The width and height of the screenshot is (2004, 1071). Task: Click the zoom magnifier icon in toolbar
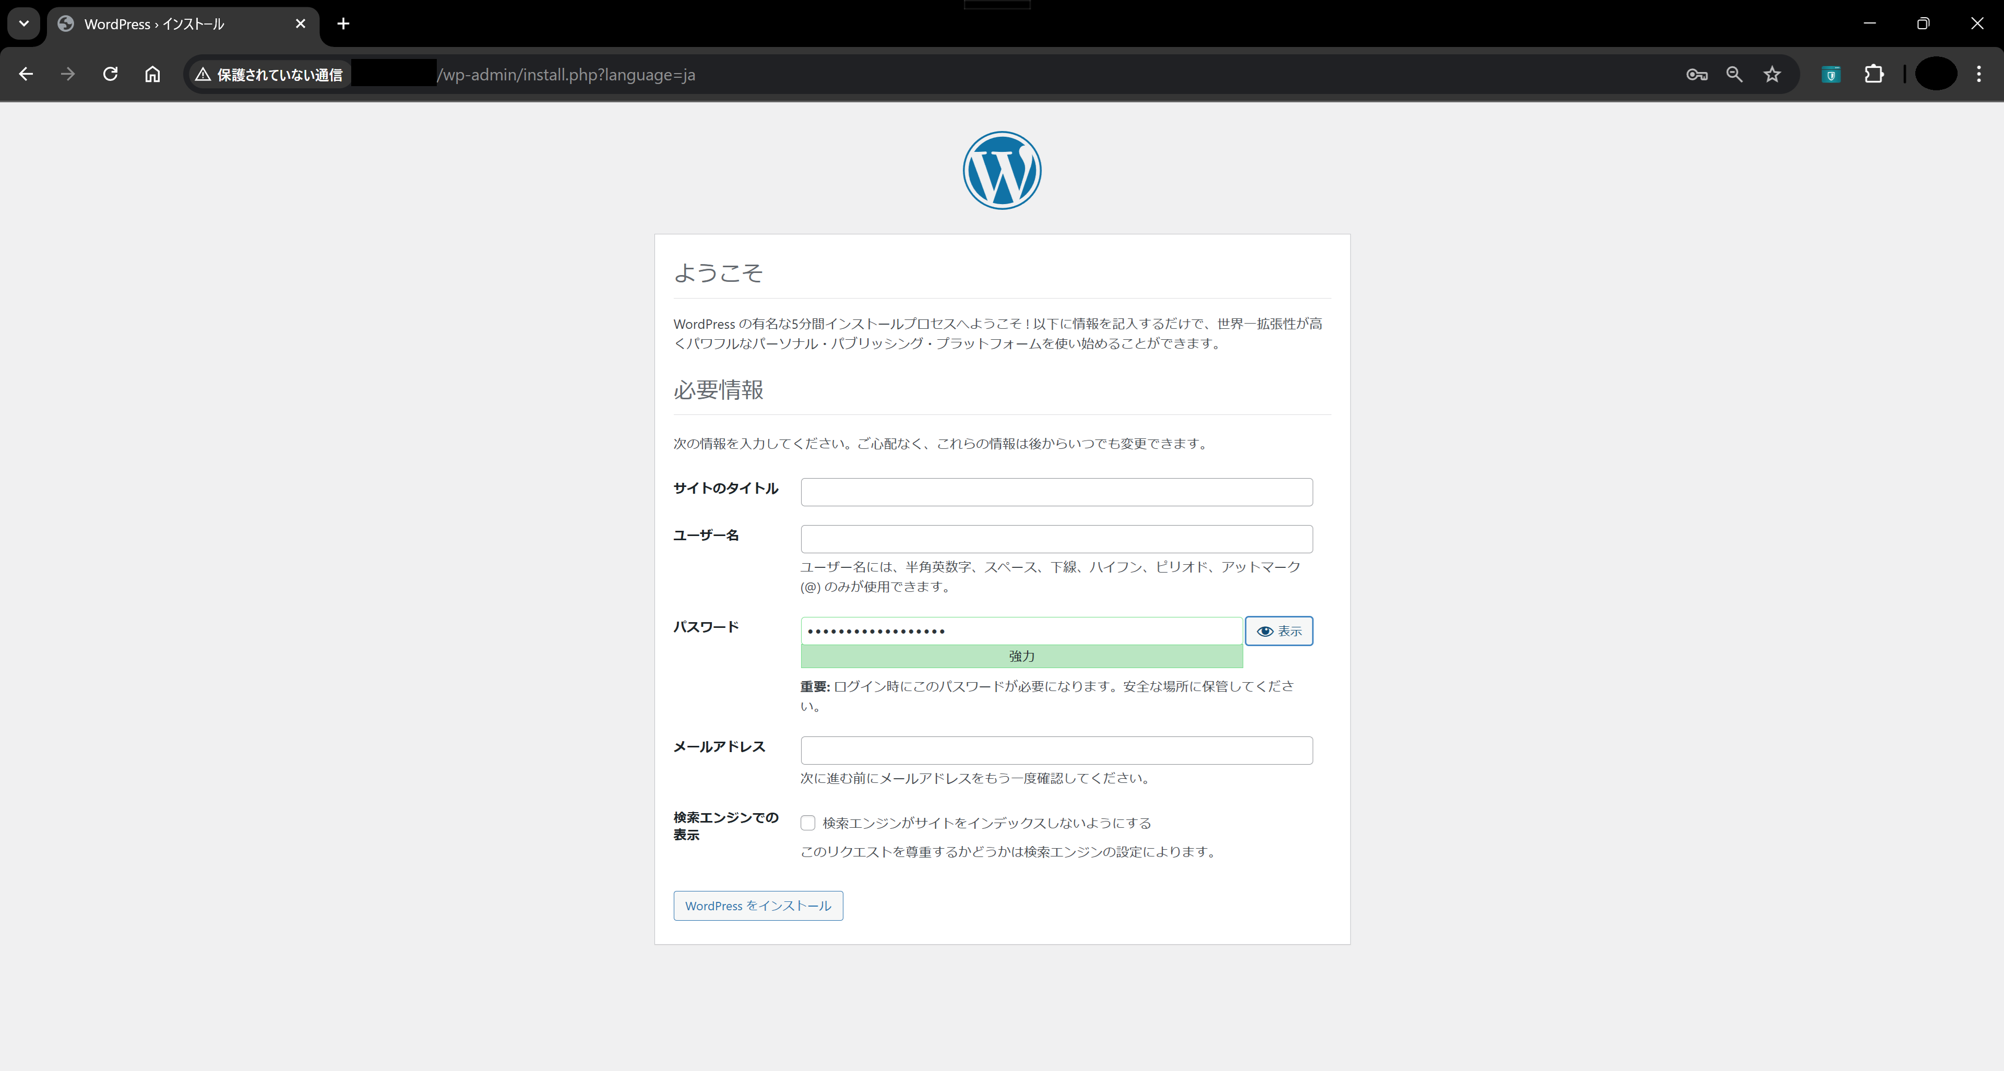click(x=1734, y=74)
